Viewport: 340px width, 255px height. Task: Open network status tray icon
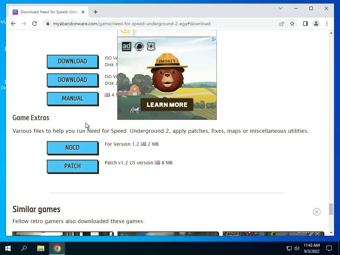(x=289, y=248)
